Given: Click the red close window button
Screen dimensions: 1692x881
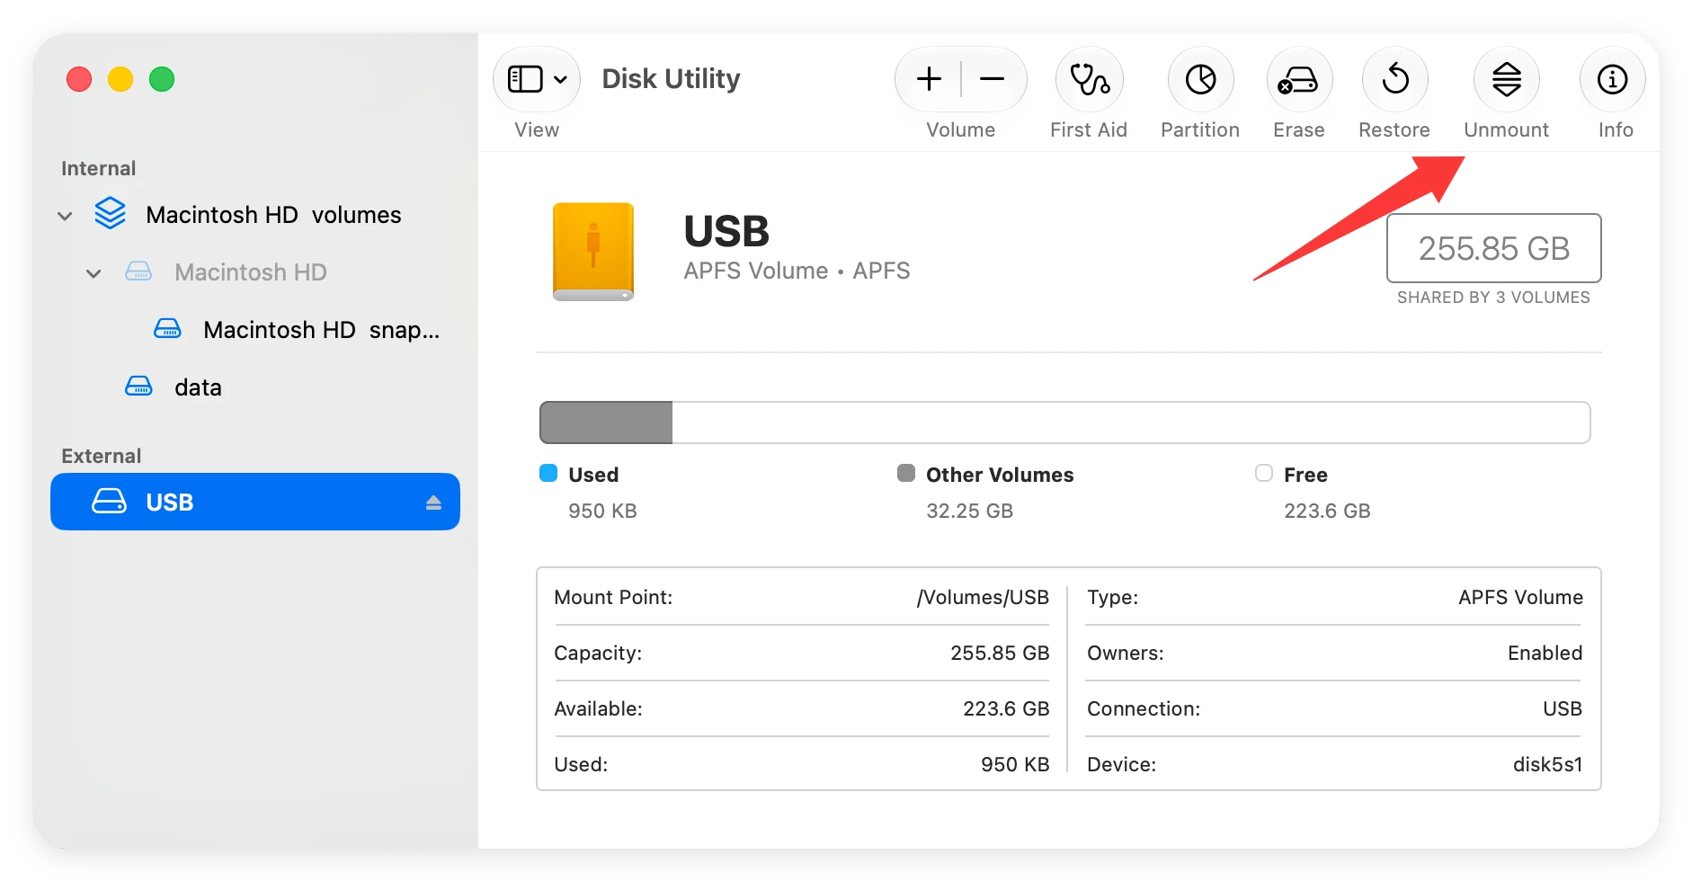Looking at the screenshot, I should [x=79, y=79].
